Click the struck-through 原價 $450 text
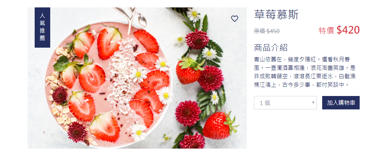383x156 pixels. pyautogui.click(x=267, y=31)
